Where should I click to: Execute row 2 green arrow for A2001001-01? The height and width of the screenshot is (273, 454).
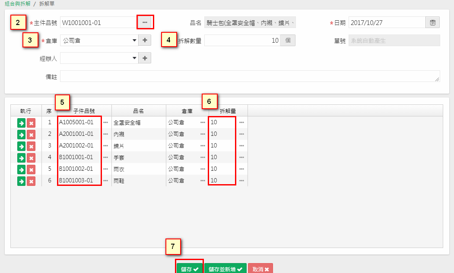(x=22, y=135)
